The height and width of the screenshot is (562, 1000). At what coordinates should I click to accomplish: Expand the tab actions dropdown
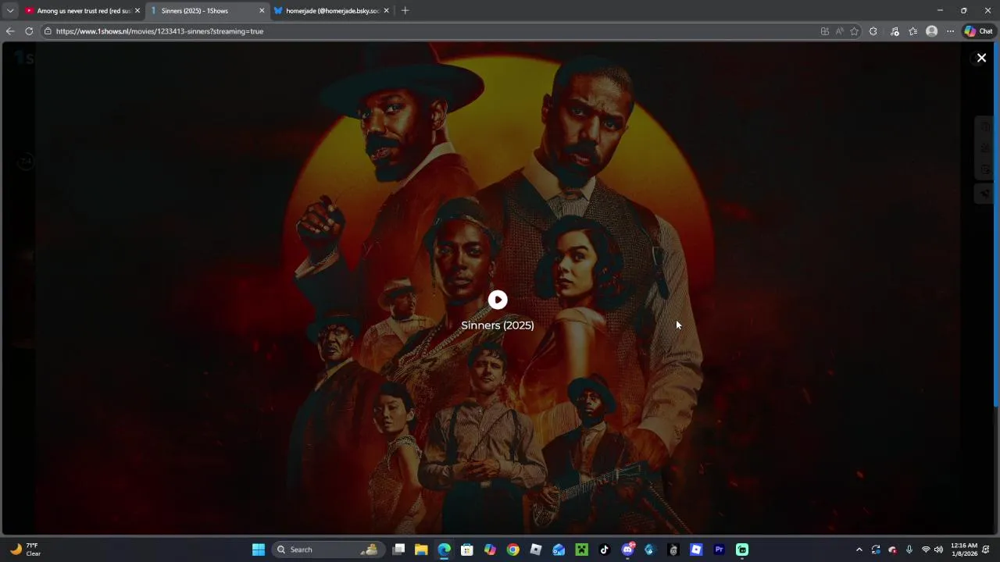(10, 11)
